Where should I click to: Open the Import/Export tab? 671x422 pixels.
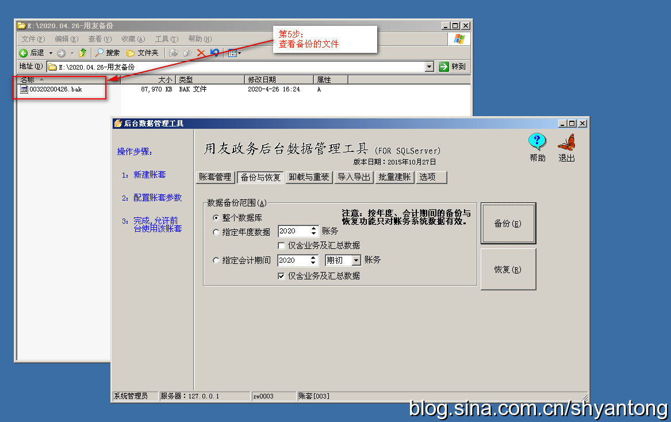354,177
